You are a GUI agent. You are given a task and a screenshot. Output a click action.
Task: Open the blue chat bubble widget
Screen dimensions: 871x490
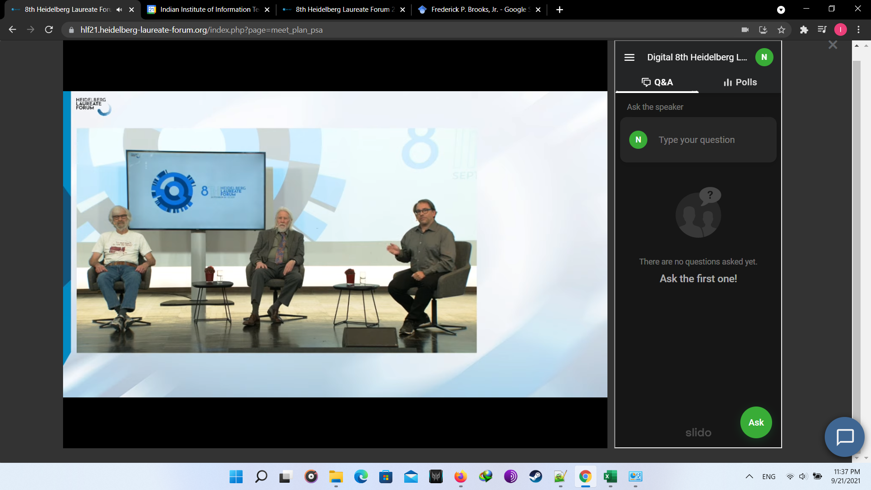point(845,437)
